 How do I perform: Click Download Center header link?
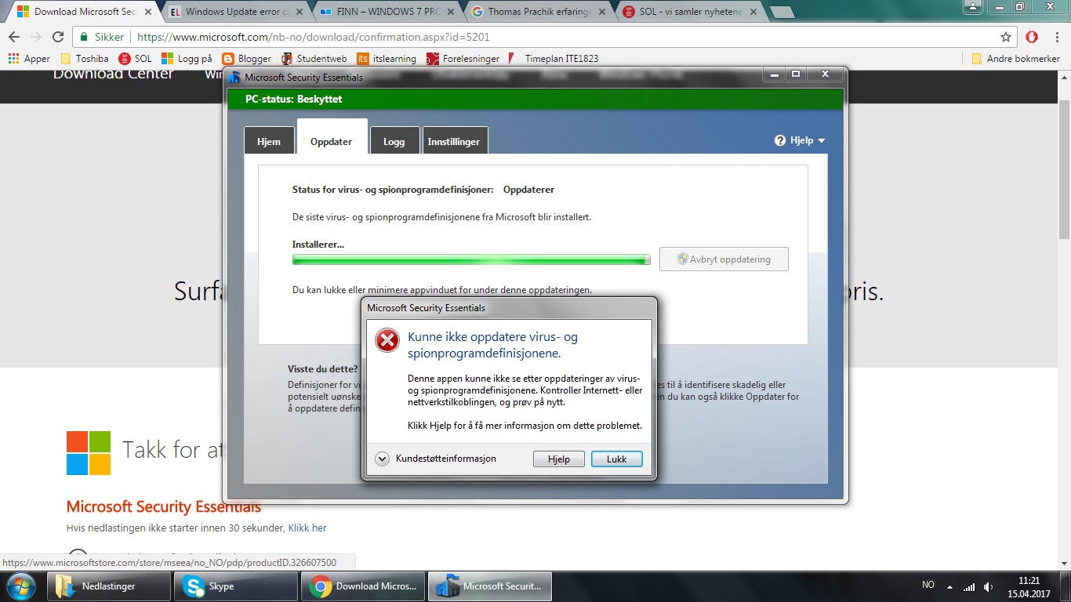click(113, 74)
